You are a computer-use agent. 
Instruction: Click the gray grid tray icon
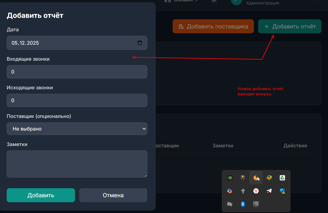[x=256, y=204]
